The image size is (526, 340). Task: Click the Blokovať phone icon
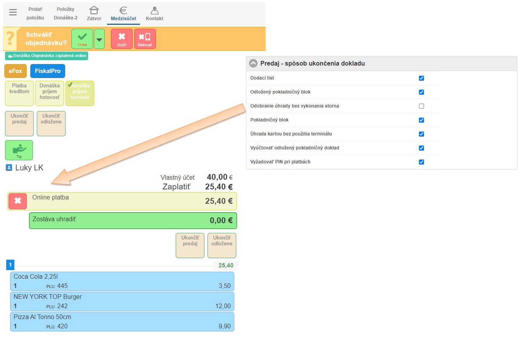(x=145, y=38)
